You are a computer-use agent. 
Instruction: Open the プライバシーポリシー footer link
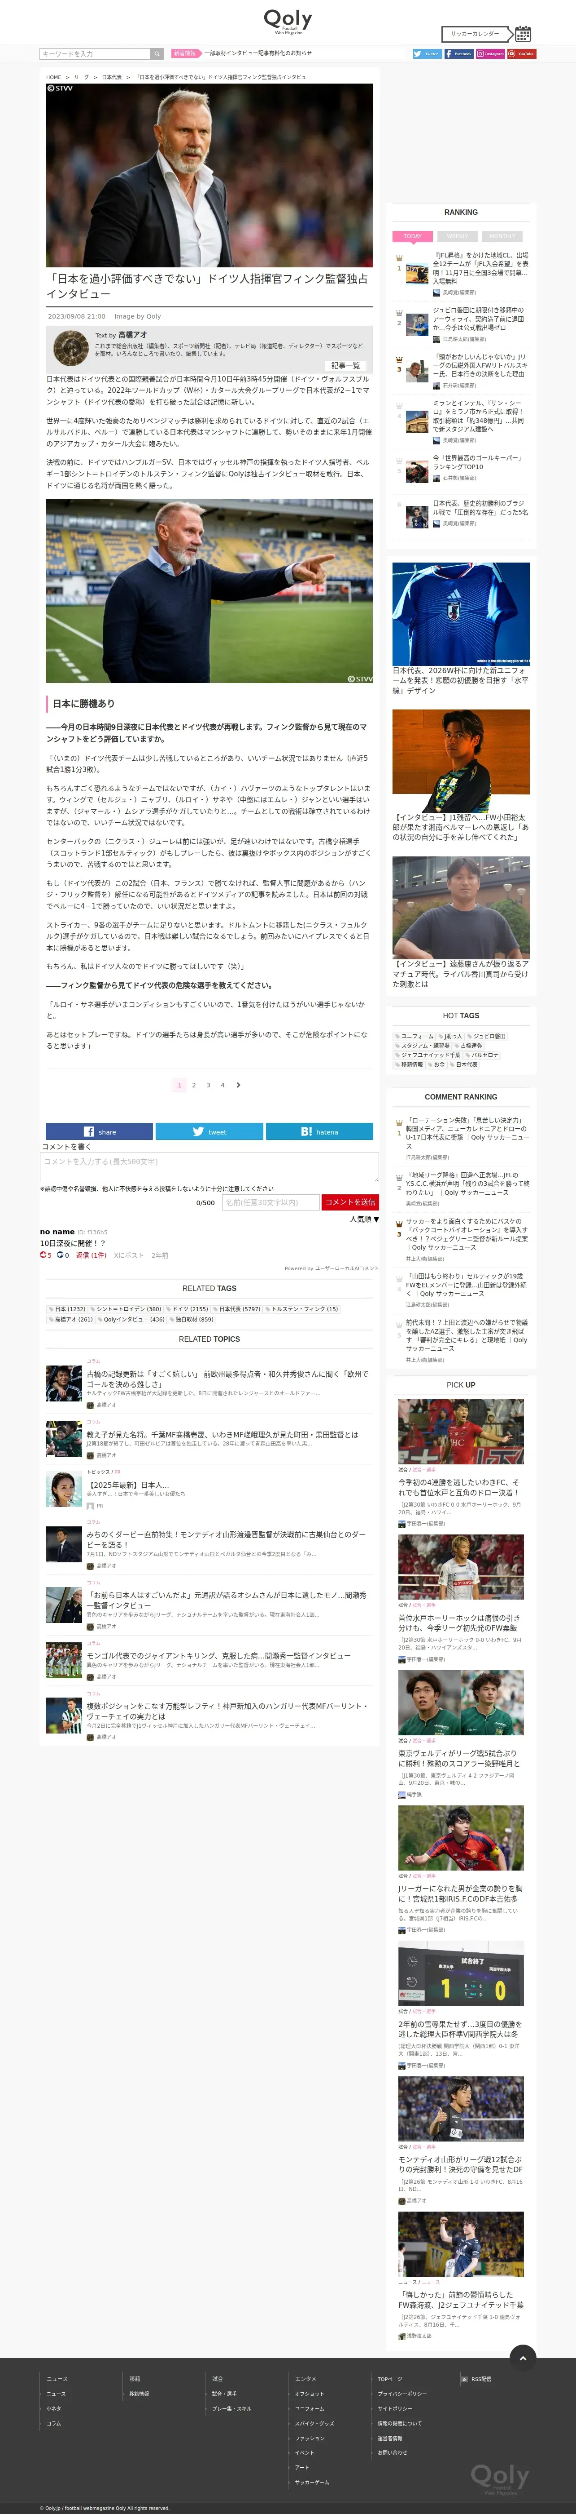pos(402,2393)
